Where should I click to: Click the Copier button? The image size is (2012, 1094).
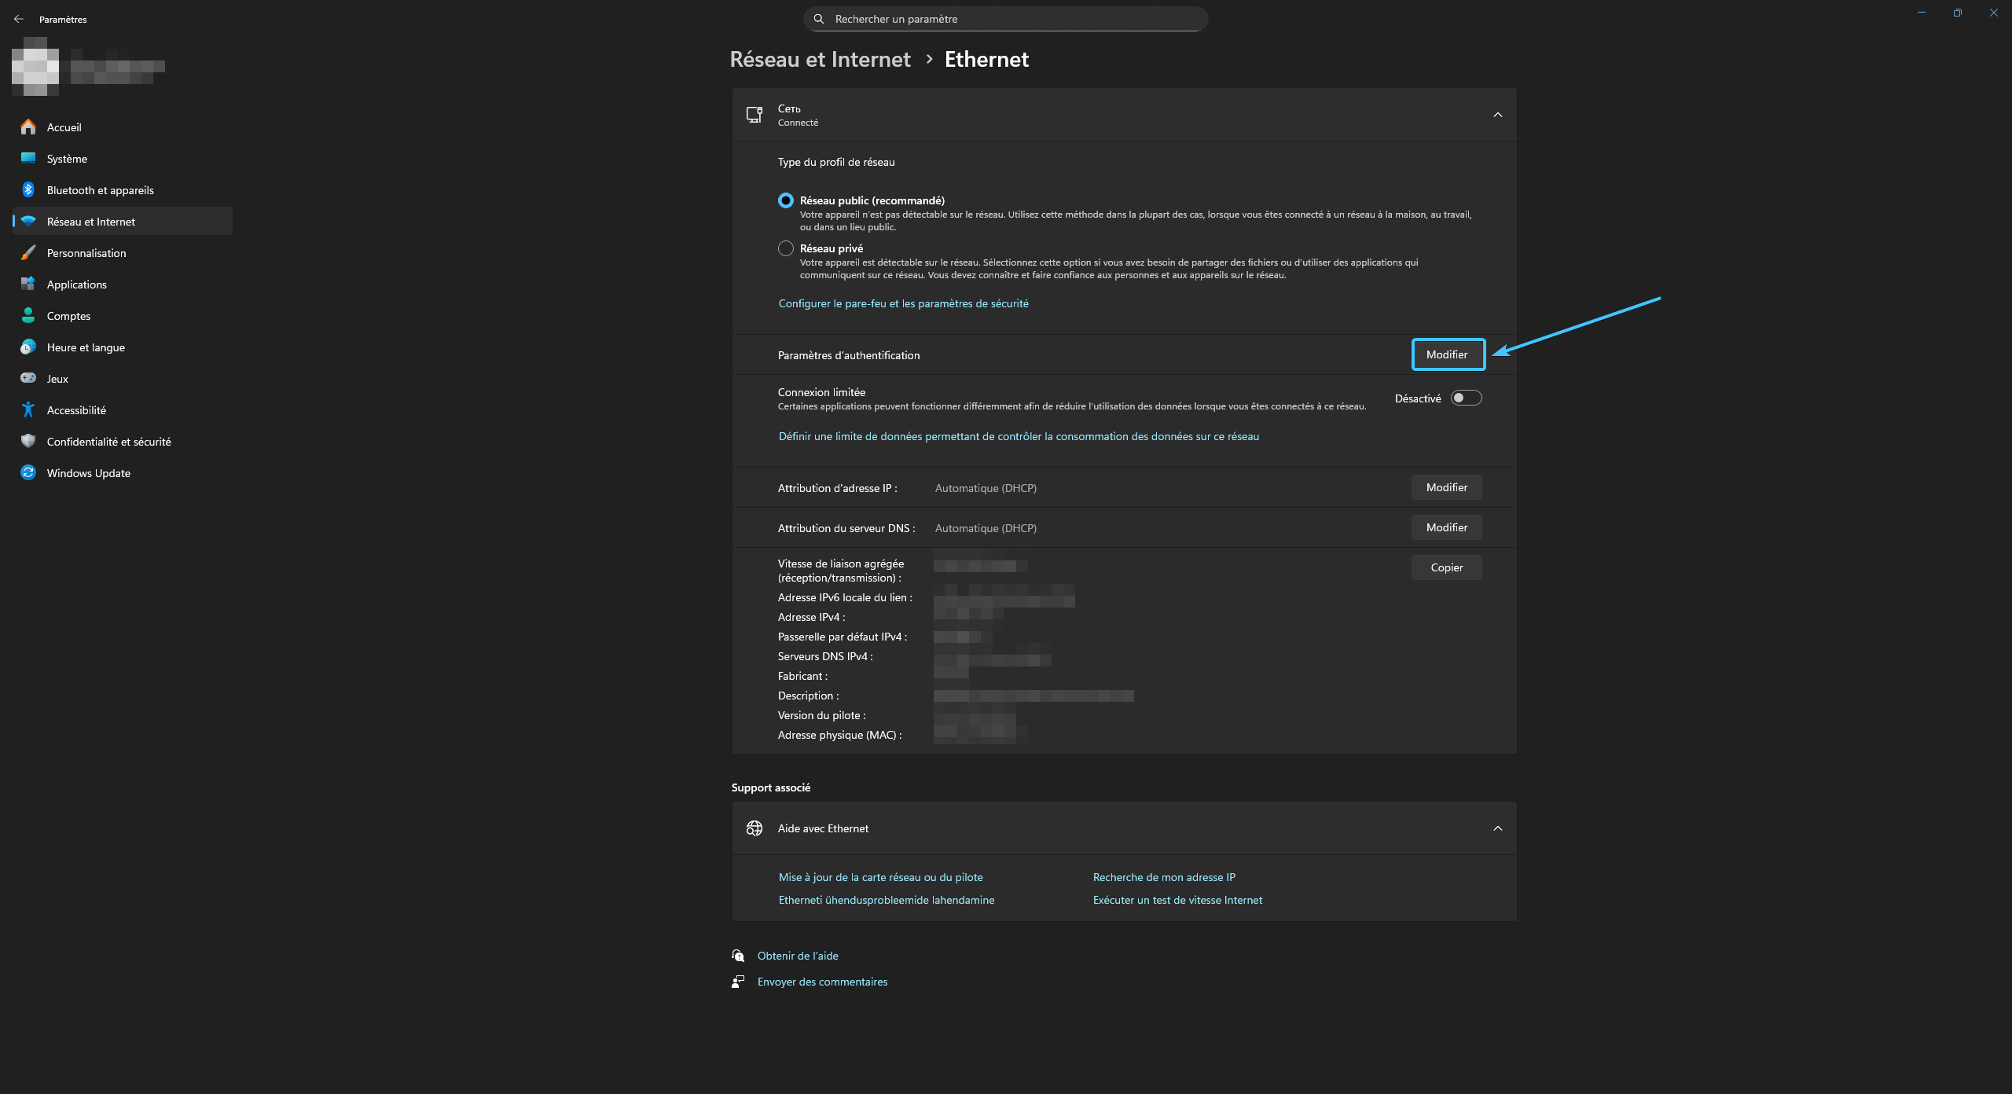point(1446,567)
